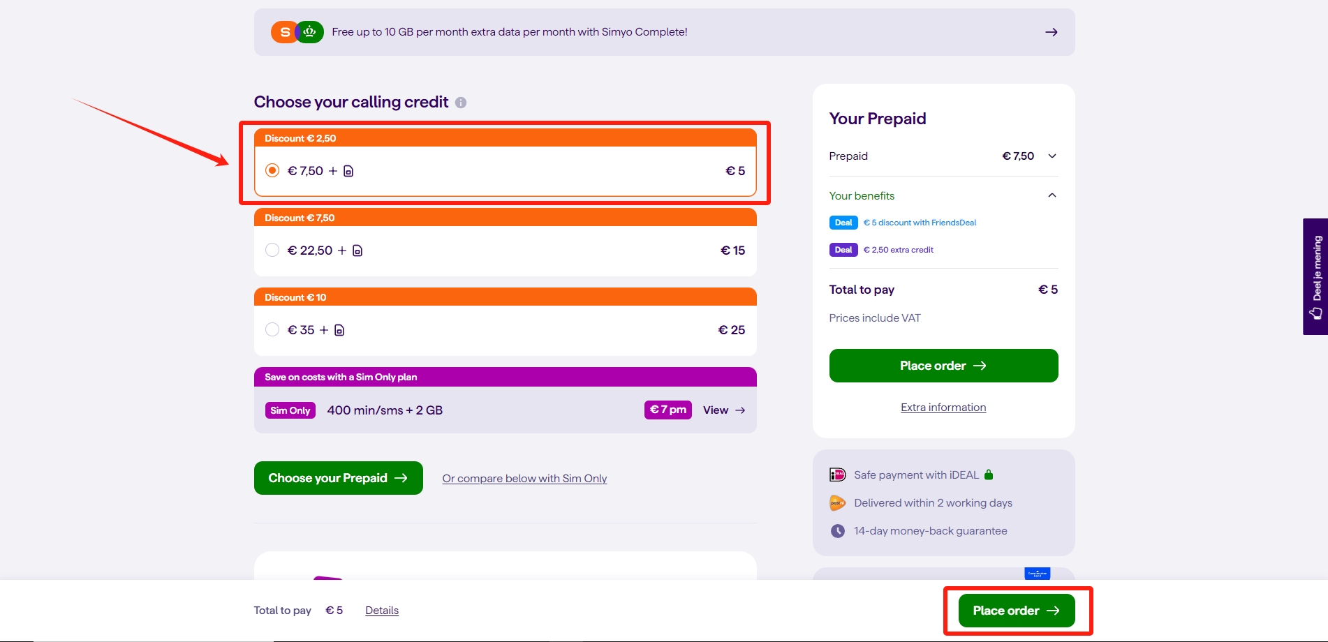Collapse the Your benefits section

click(1052, 196)
